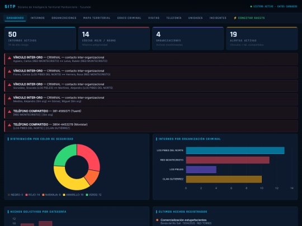Click the green system active status dot
The width and height of the screenshot is (302, 226).
pyautogui.click(x=251, y=7)
